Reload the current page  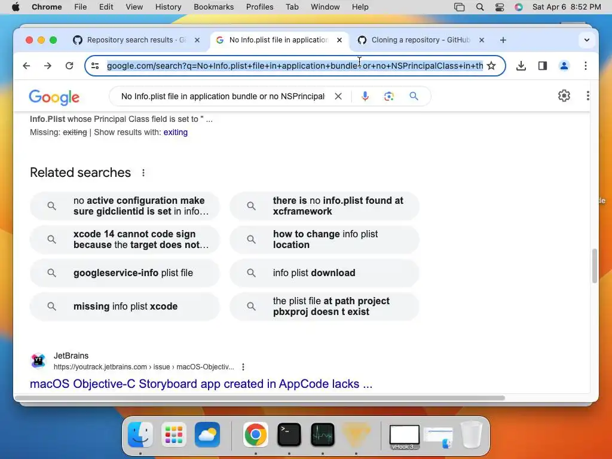pos(69,66)
